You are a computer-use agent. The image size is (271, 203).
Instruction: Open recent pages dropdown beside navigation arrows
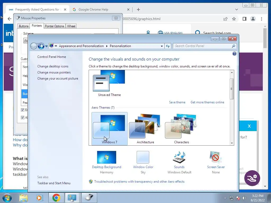pos(46,46)
